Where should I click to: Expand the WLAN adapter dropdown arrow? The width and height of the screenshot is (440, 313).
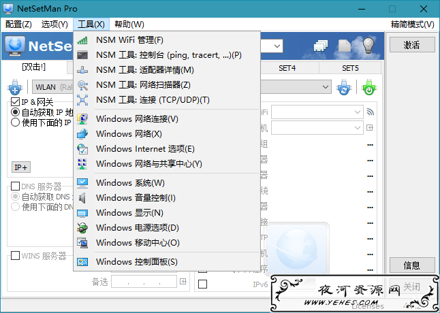326,87
